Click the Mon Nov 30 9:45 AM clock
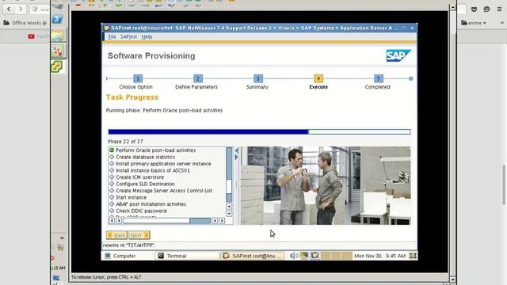This screenshot has height=285, width=507. click(x=380, y=256)
